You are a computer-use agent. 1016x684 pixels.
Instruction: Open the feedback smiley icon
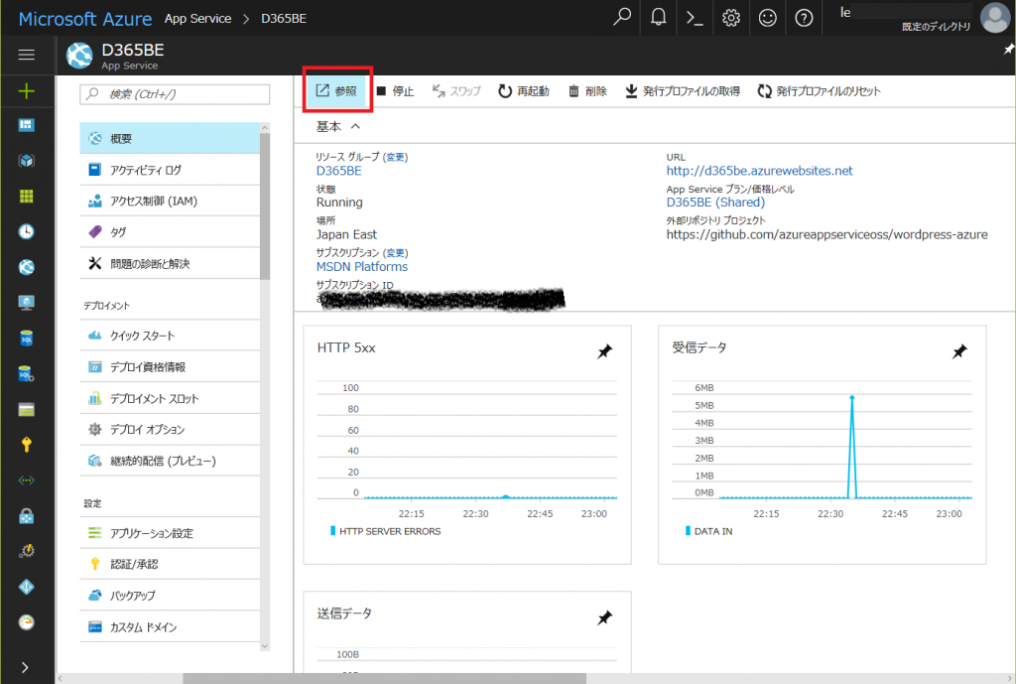(x=767, y=18)
